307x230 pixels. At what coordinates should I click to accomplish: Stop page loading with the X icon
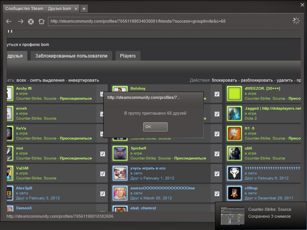31,21
